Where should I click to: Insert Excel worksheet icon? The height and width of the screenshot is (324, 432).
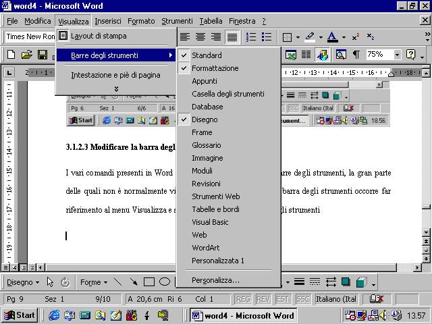(291, 55)
